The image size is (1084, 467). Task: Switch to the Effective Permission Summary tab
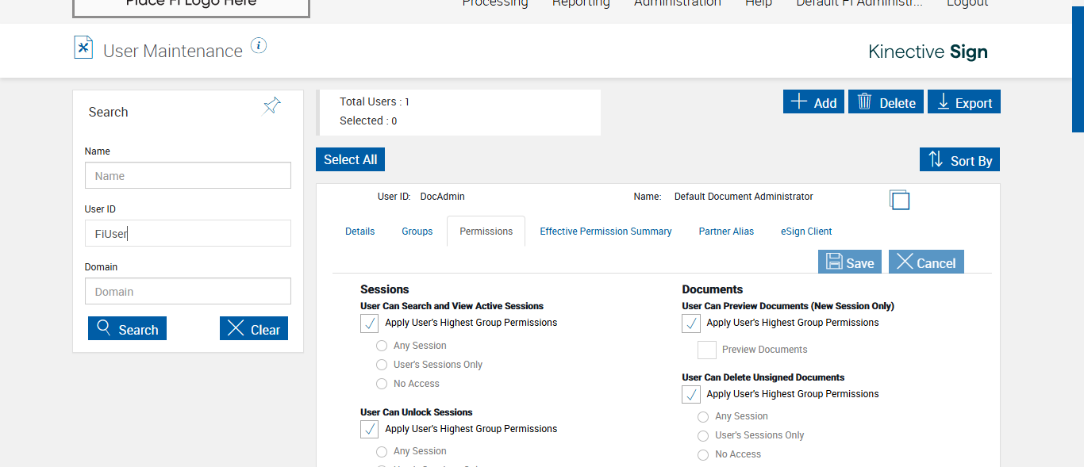click(605, 232)
